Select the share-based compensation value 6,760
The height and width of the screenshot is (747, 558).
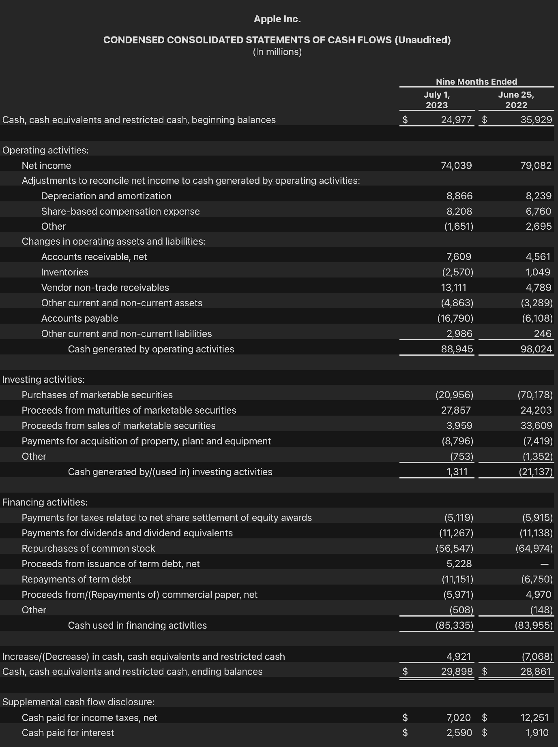[x=539, y=211]
